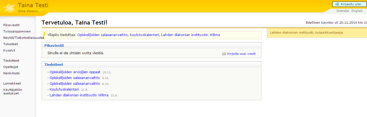Click the 19.11. date in Tiedotteet
This screenshot has height=117, width=367.
coord(107,72)
